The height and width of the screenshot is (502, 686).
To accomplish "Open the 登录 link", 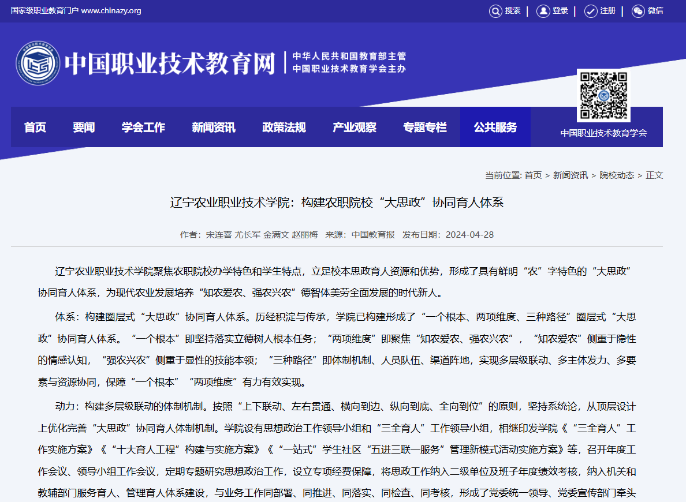I will click(561, 10).
